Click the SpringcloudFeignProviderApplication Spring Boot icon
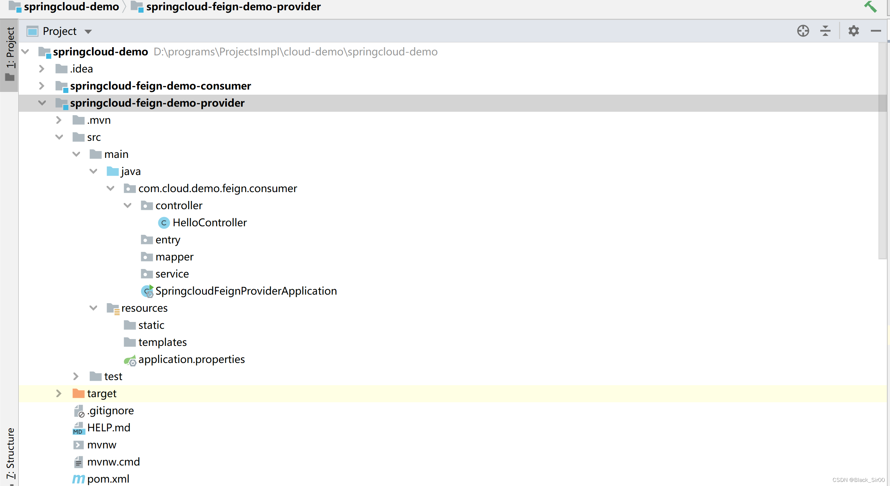890x486 pixels. point(147,291)
